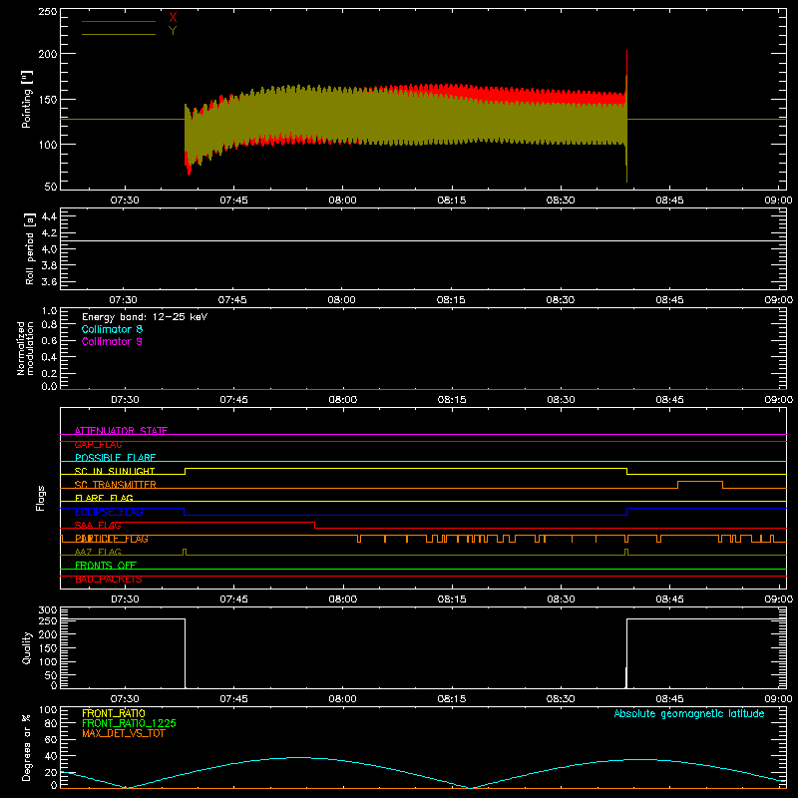Image resolution: width=798 pixels, height=798 pixels.
Task: Click the 300 tick on the Quality axis
Action: tap(48, 610)
